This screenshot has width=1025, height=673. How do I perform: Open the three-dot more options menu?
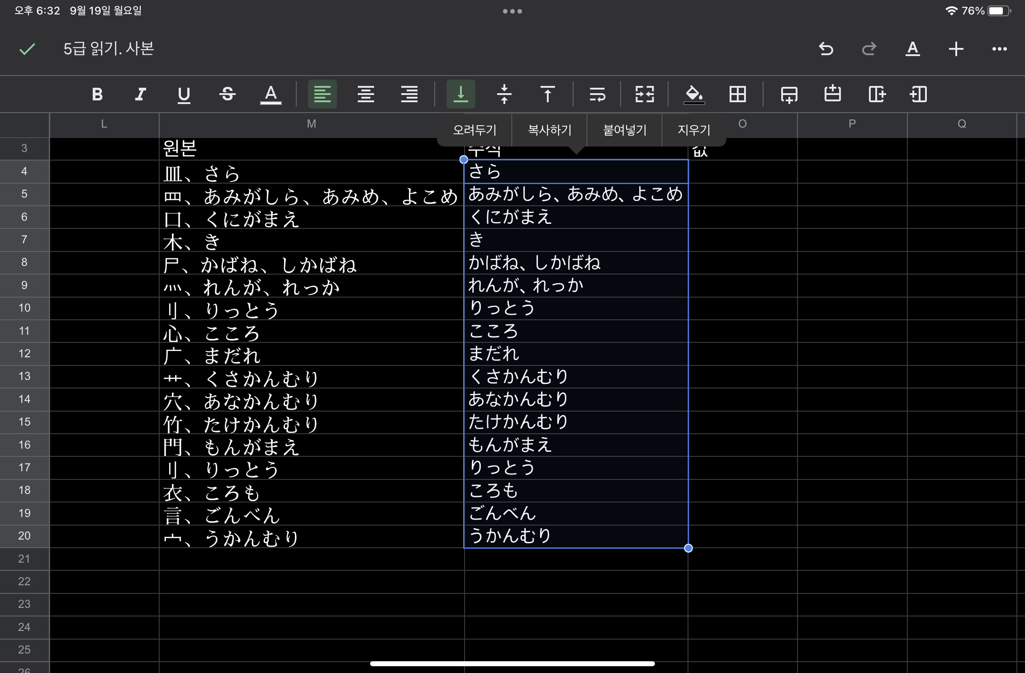999,49
